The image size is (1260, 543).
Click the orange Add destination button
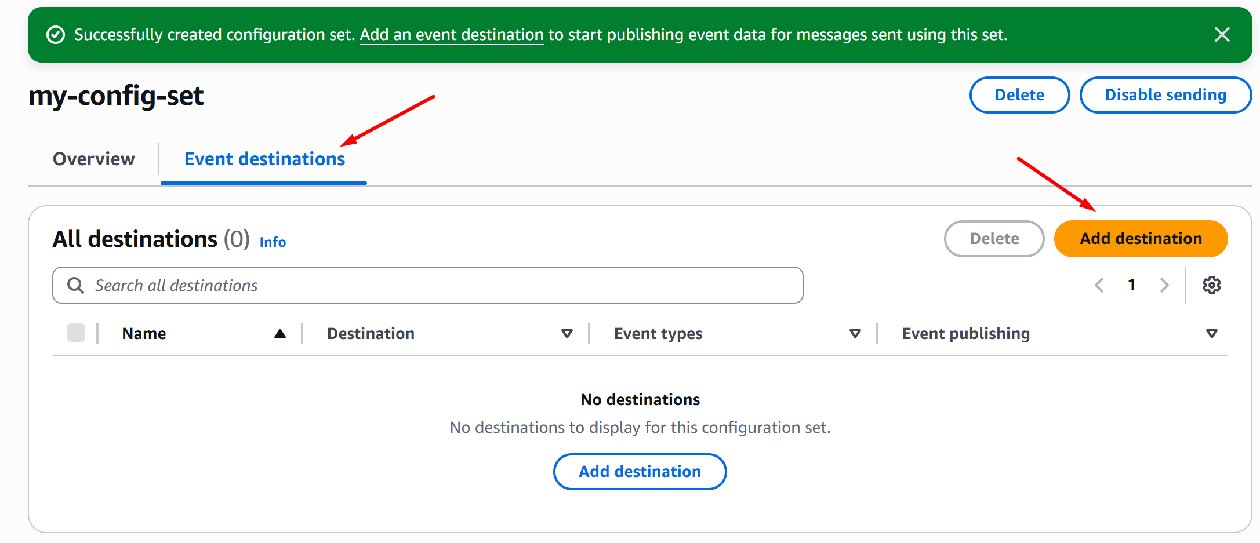click(x=1141, y=239)
